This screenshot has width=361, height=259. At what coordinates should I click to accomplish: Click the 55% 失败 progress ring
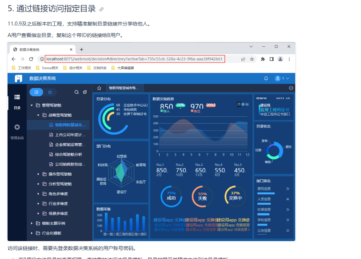click(x=202, y=196)
